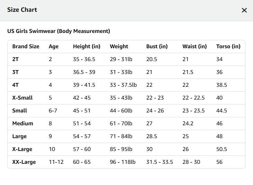The height and width of the screenshot is (185, 253).
Task: Select the 3T brand size row
Action: click(x=126, y=72)
